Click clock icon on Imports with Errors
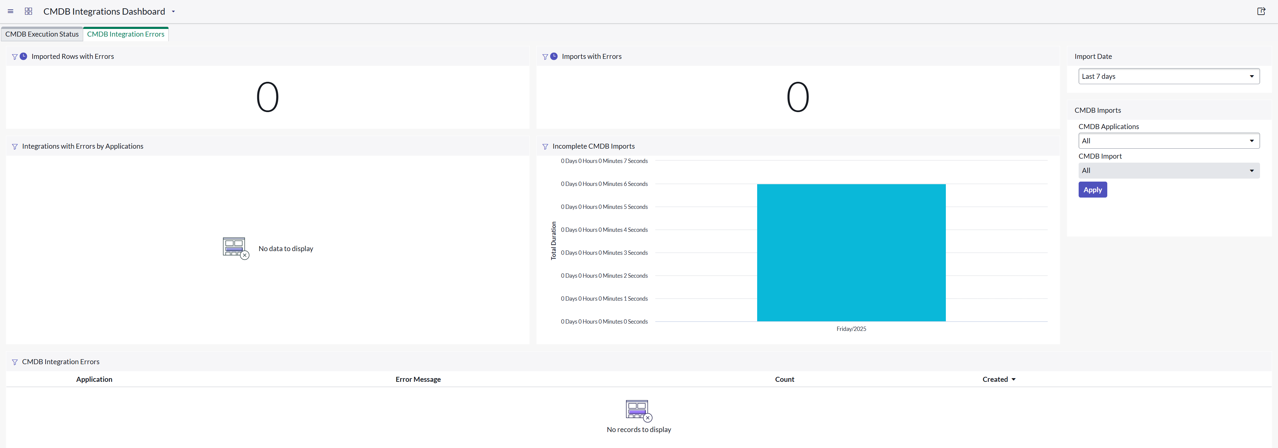 pyautogui.click(x=554, y=57)
